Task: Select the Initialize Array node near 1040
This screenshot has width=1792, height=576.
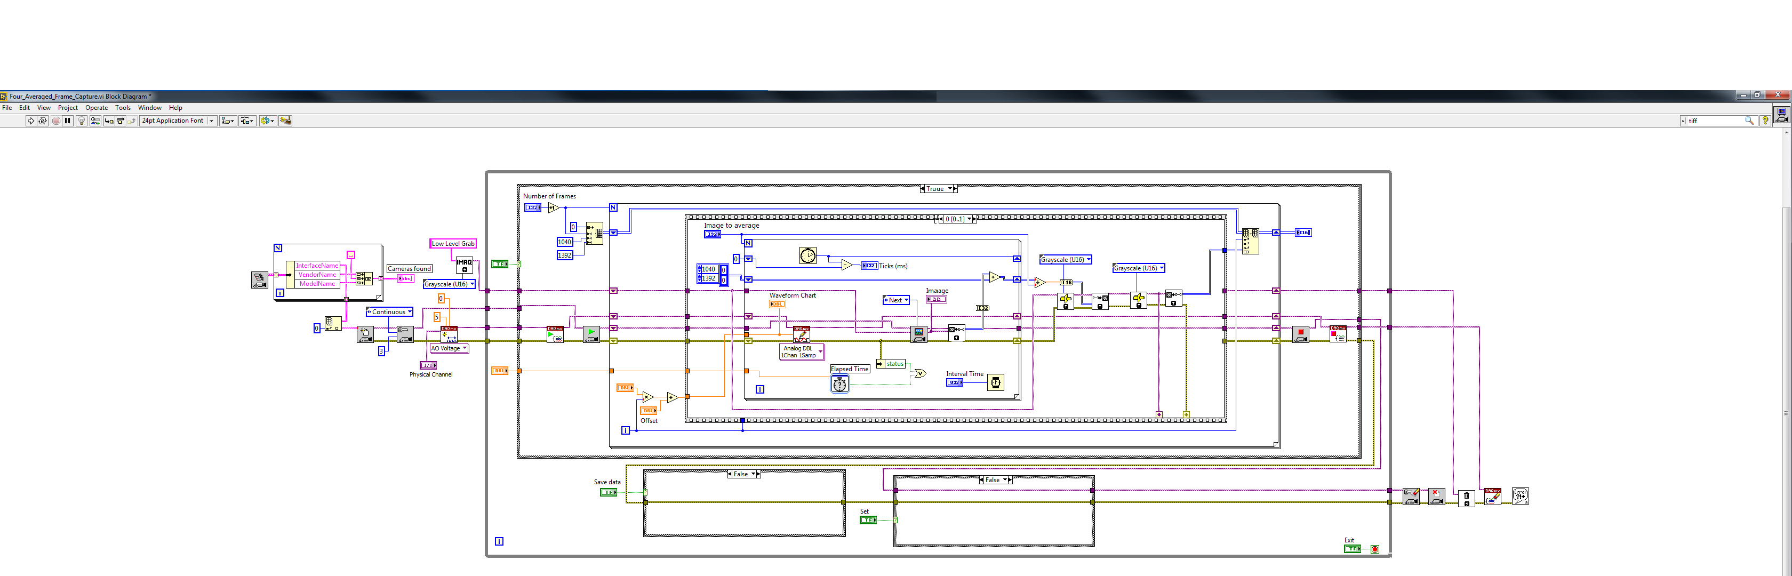Action: tap(595, 233)
